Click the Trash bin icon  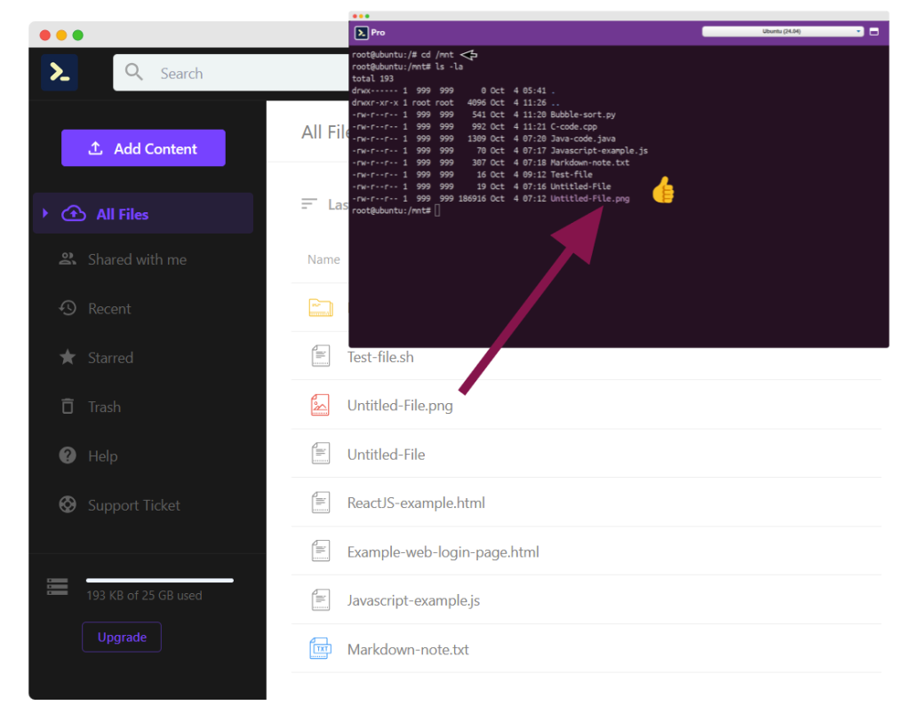(68, 406)
